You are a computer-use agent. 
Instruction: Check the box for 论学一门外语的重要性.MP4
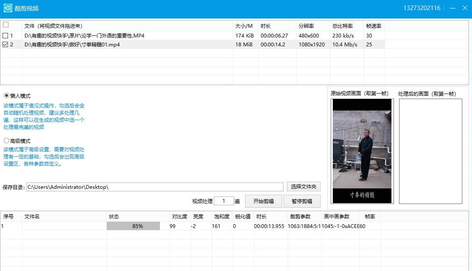pyautogui.click(x=5, y=35)
